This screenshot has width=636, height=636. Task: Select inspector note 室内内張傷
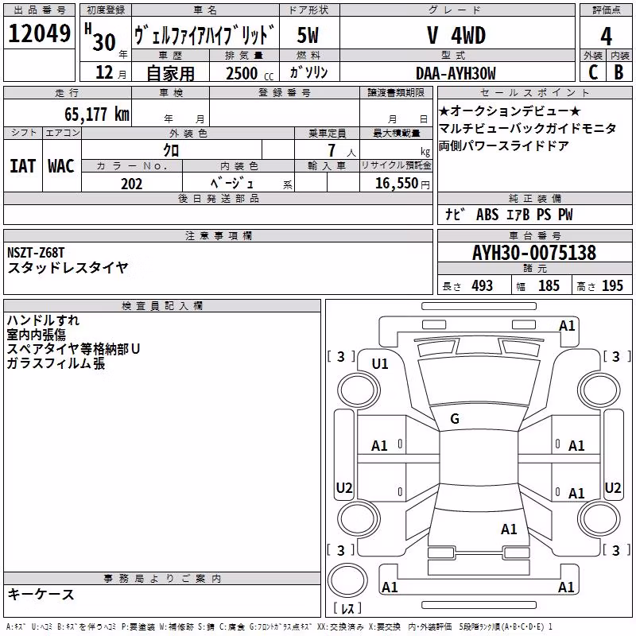click(x=36, y=334)
